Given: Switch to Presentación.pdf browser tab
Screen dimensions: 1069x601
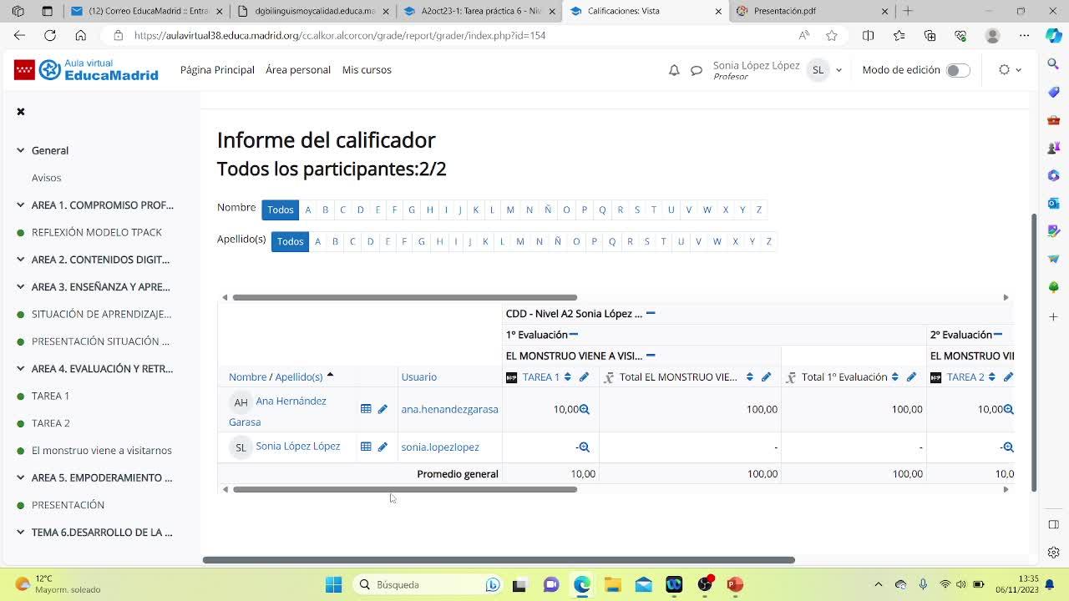Looking at the screenshot, I should [x=812, y=11].
